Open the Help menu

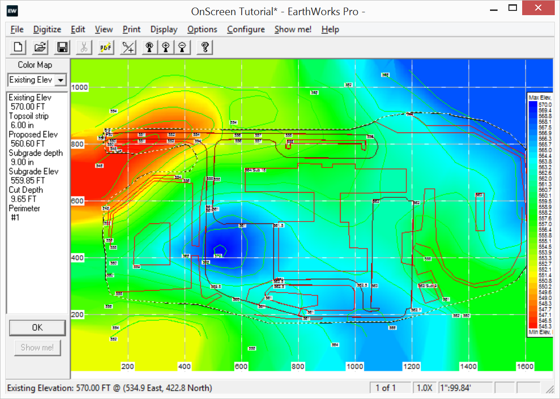tap(330, 29)
